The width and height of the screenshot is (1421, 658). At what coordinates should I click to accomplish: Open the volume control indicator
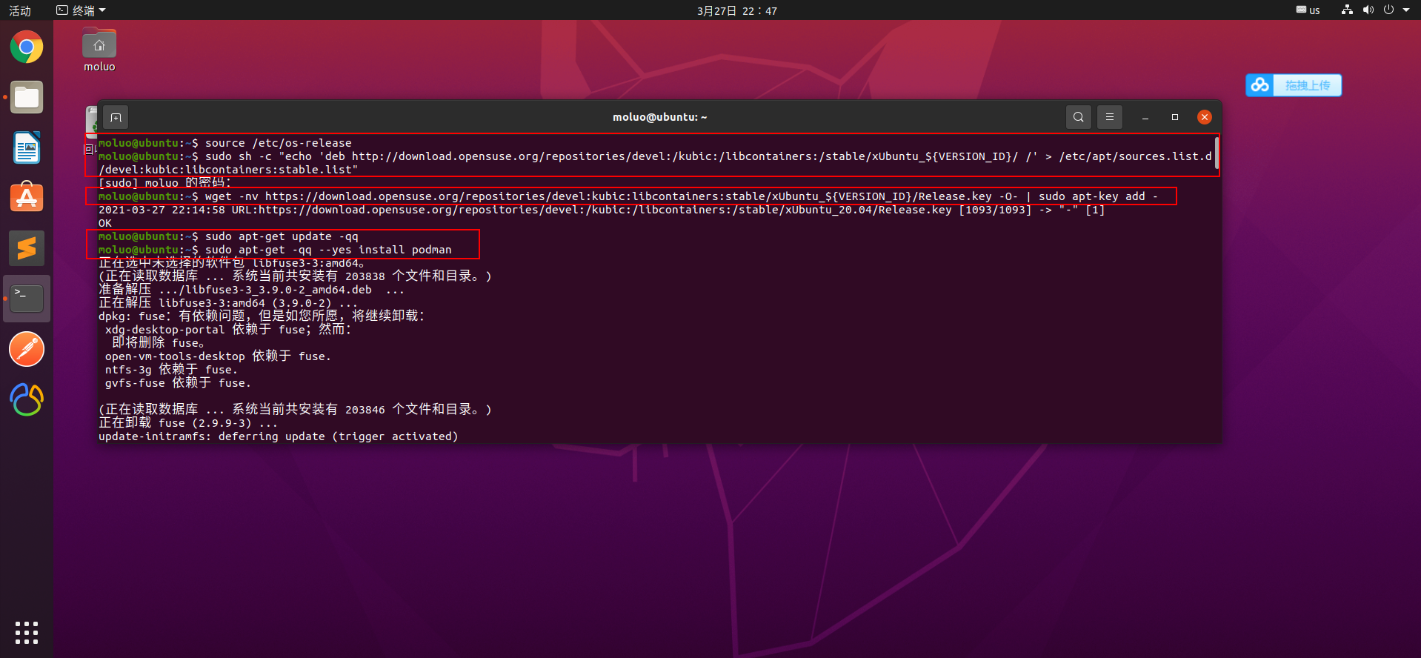[x=1368, y=10]
